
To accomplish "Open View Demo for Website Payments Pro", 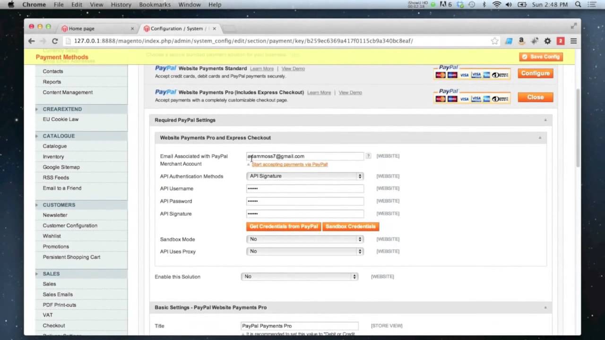I will click(350, 93).
